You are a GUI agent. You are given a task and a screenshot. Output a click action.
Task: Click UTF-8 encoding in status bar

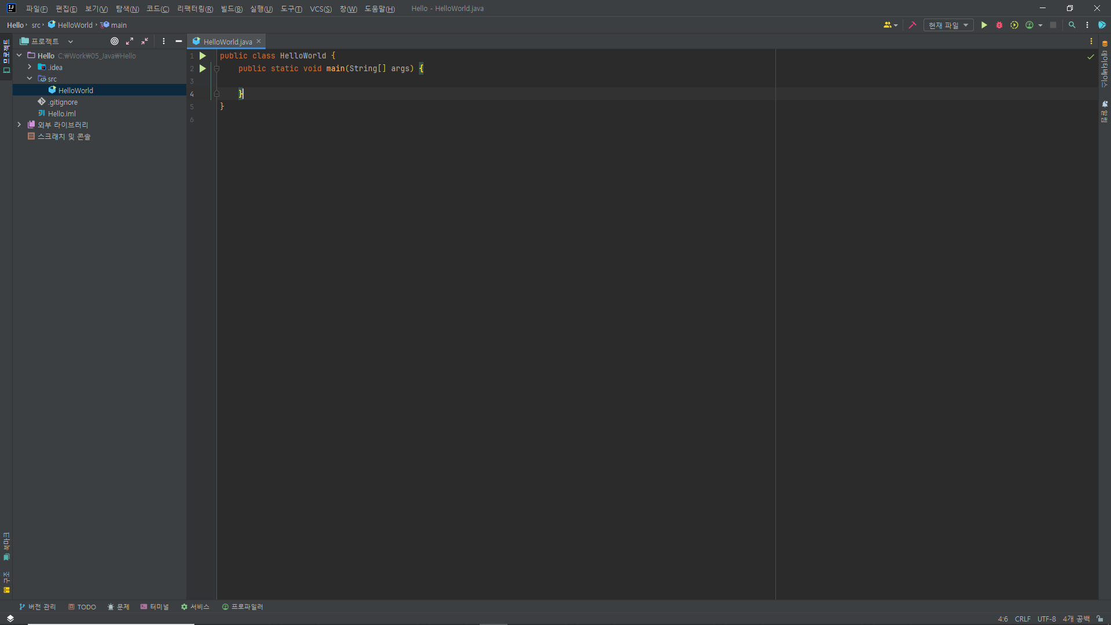tap(1046, 619)
